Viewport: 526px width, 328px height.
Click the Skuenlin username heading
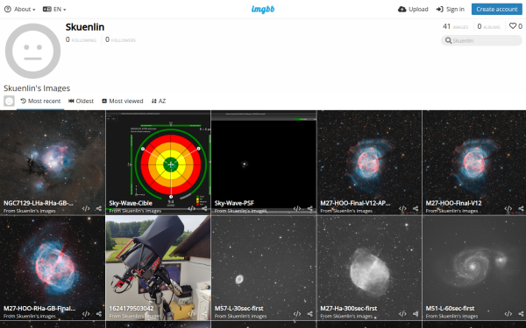[x=85, y=27]
